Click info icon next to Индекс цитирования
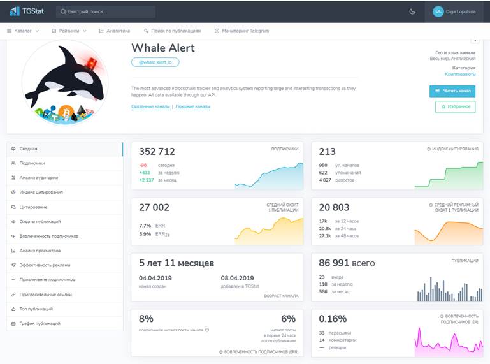The width and height of the screenshot is (490, 364). point(429,149)
